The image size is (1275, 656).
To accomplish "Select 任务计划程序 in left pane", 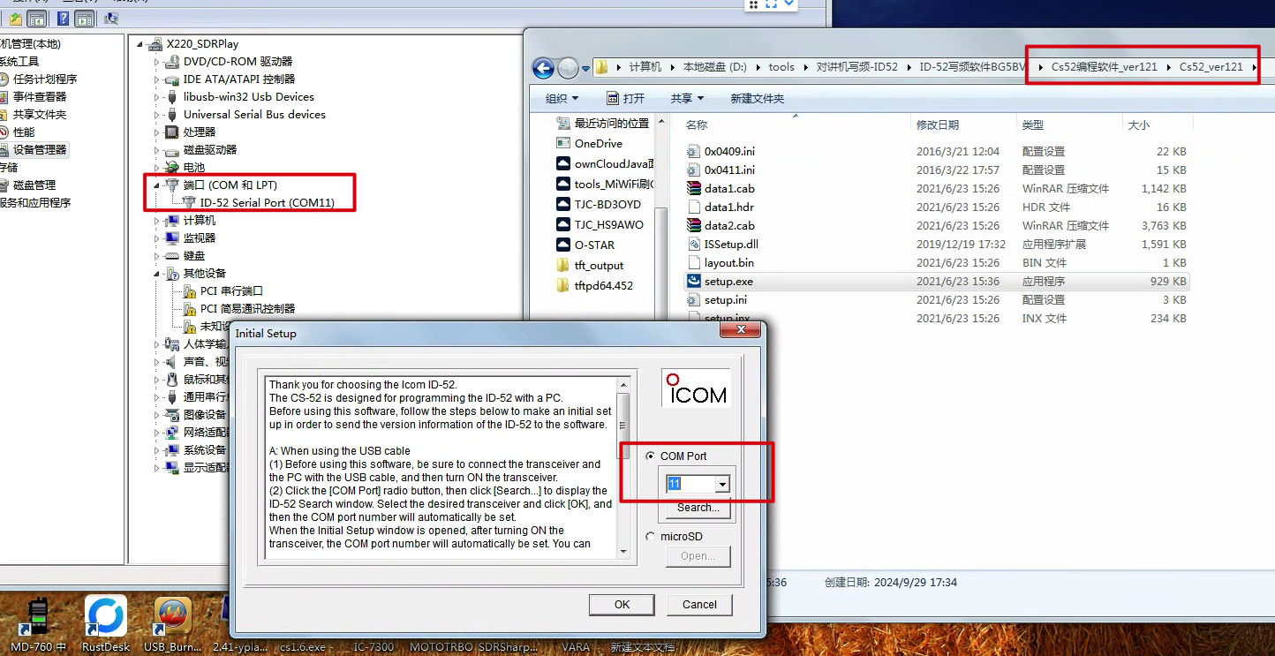I will point(44,79).
